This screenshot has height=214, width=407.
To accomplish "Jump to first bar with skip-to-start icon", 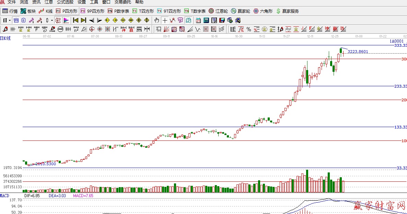I will [76, 20].
